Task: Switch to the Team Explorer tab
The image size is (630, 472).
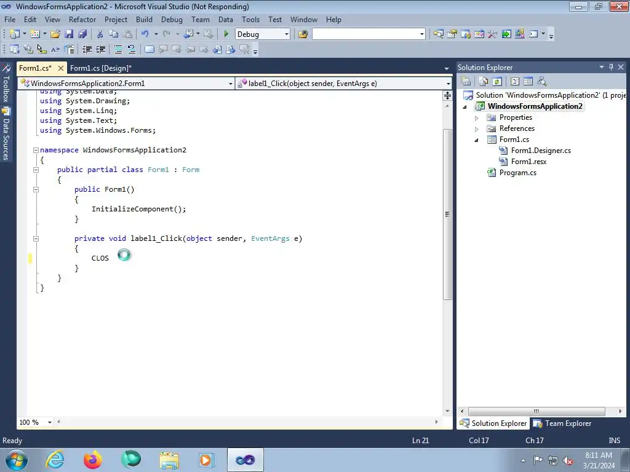Action: tap(563, 423)
